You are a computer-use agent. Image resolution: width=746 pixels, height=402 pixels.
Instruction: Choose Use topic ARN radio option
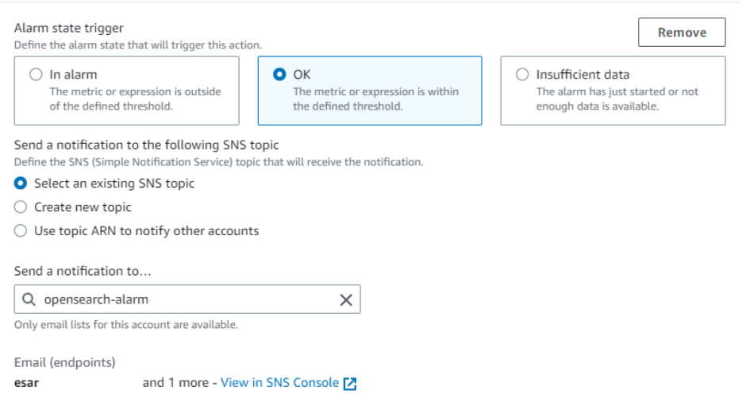tap(21, 231)
